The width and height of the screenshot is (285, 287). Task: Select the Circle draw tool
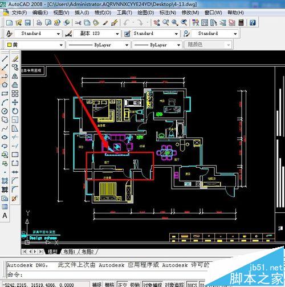[x=5, y=111]
